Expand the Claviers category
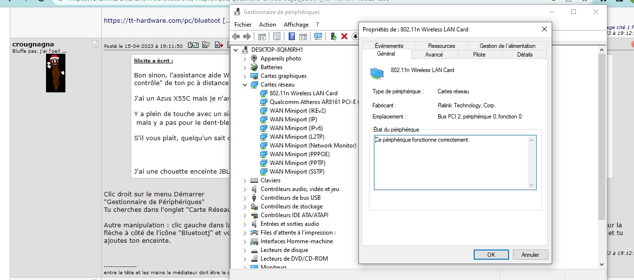634x280 pixels. click(x=245, y=180)
